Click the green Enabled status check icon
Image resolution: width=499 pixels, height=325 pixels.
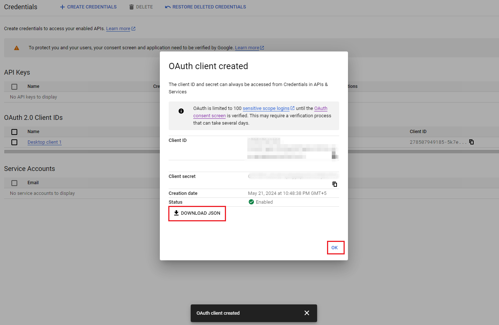251,202
